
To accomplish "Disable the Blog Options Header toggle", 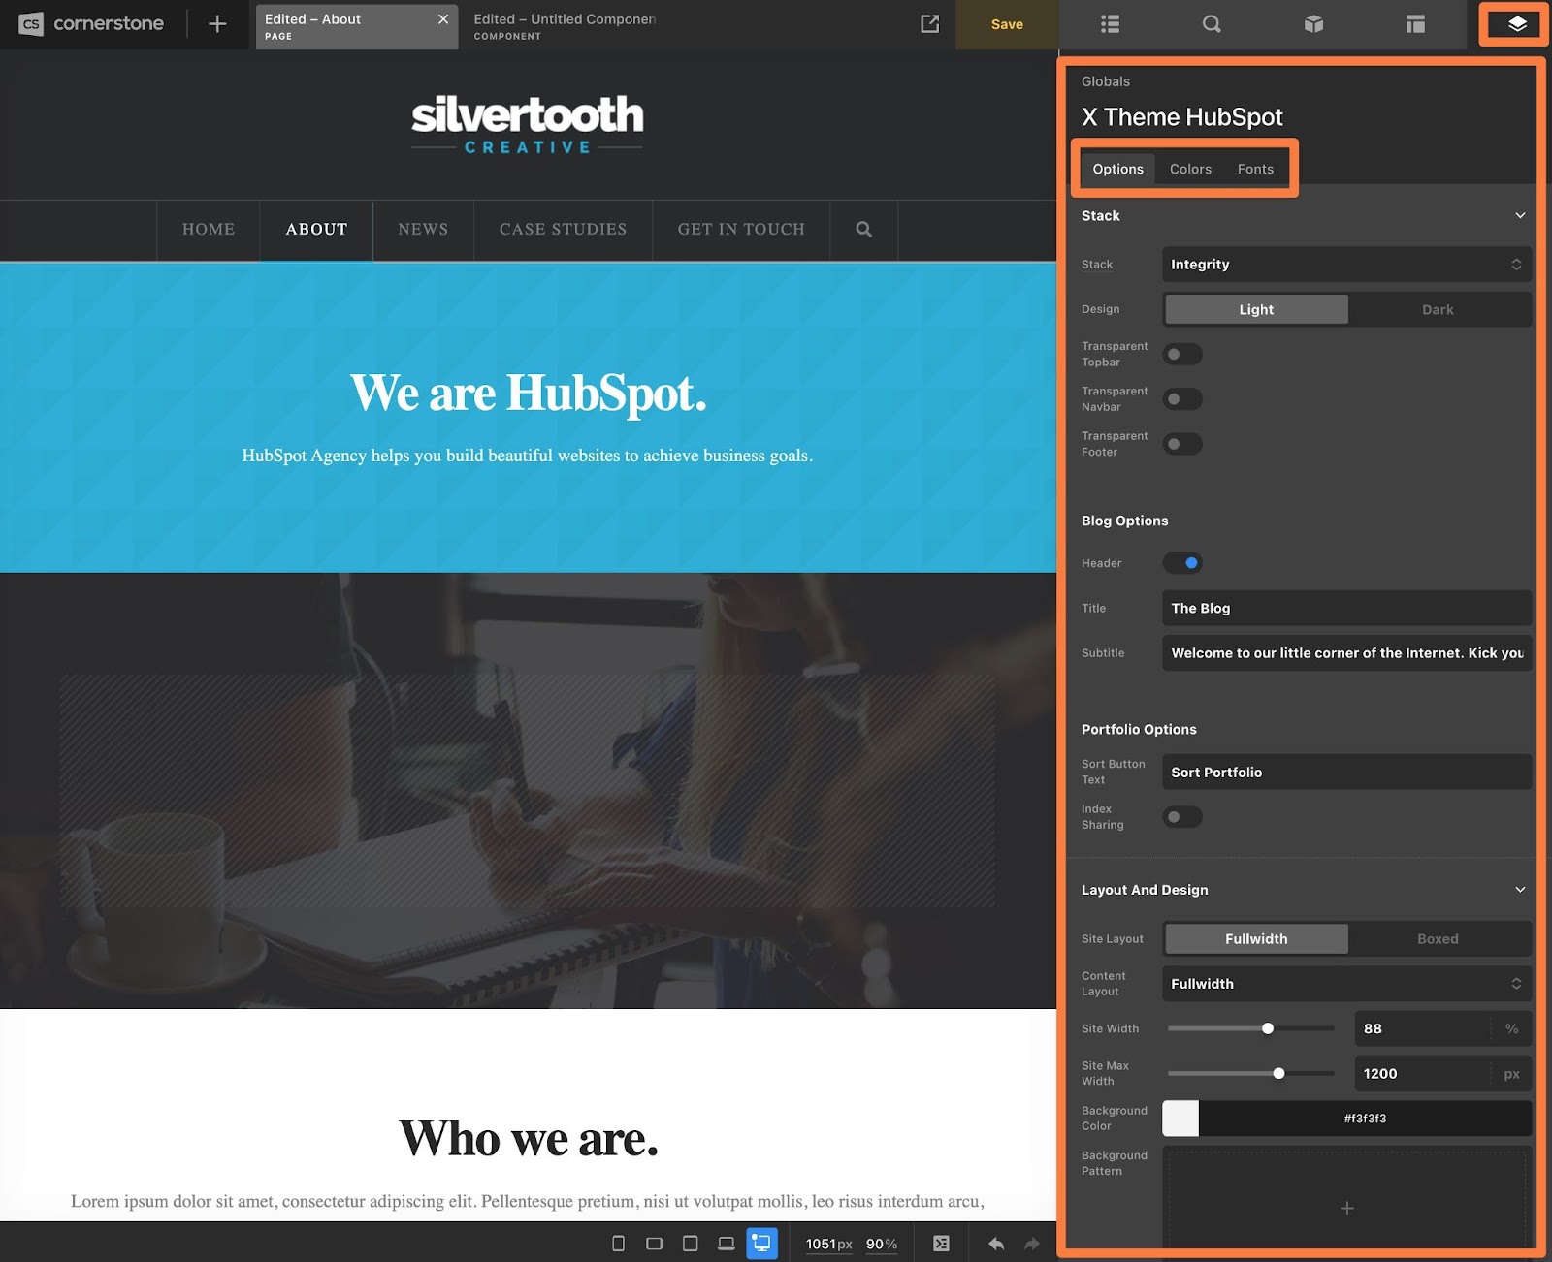I will tap(1181, 563).
